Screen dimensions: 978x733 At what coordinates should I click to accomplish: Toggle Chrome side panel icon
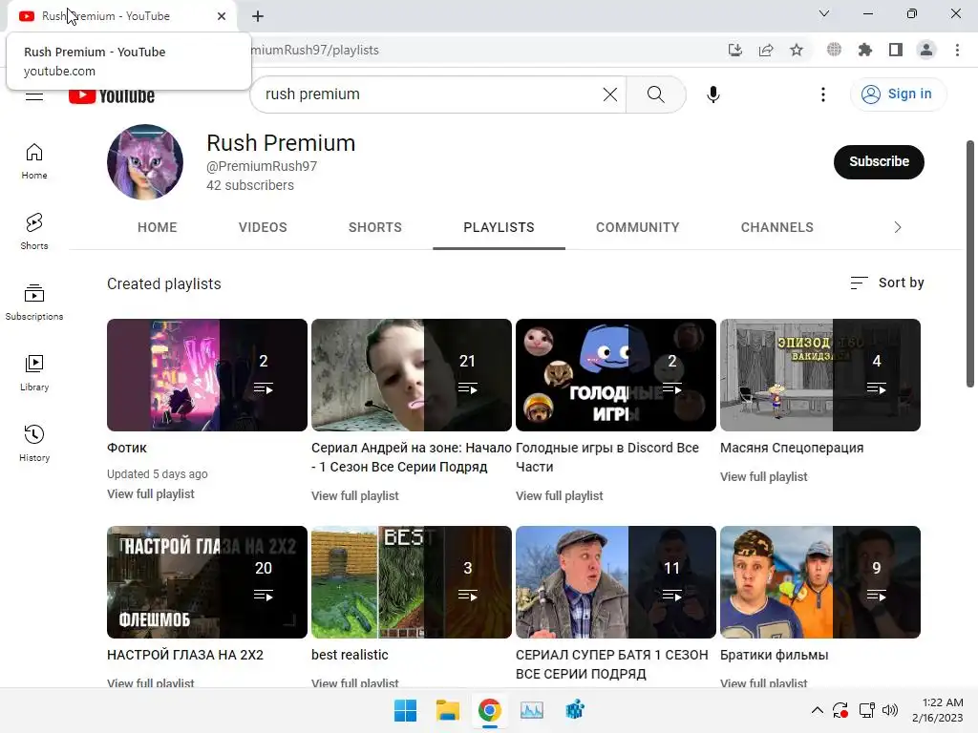(x=896, y=50)
